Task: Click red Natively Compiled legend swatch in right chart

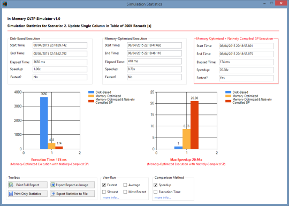Action: pyautogui.click(x=228, y=101)
